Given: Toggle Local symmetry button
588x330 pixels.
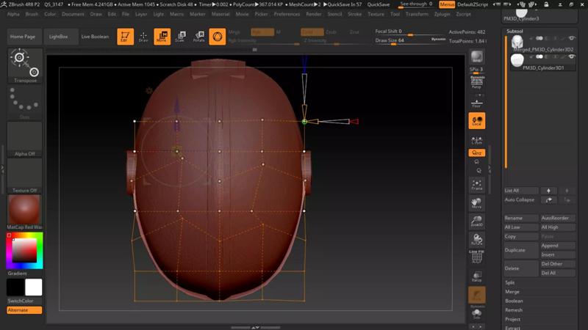Looking at the screenshot, I should [477, 121].
